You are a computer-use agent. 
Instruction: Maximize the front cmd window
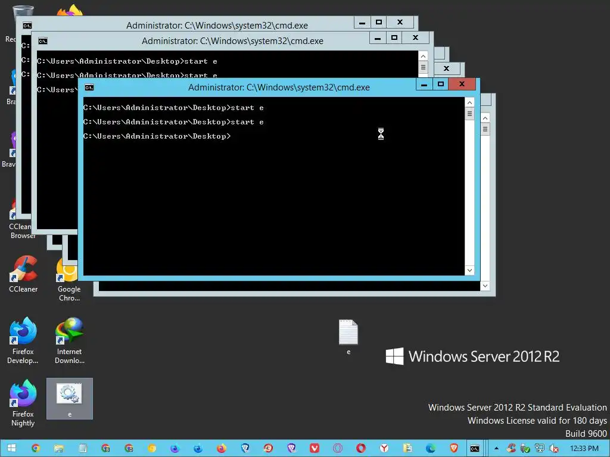click(x=440, y=84)
